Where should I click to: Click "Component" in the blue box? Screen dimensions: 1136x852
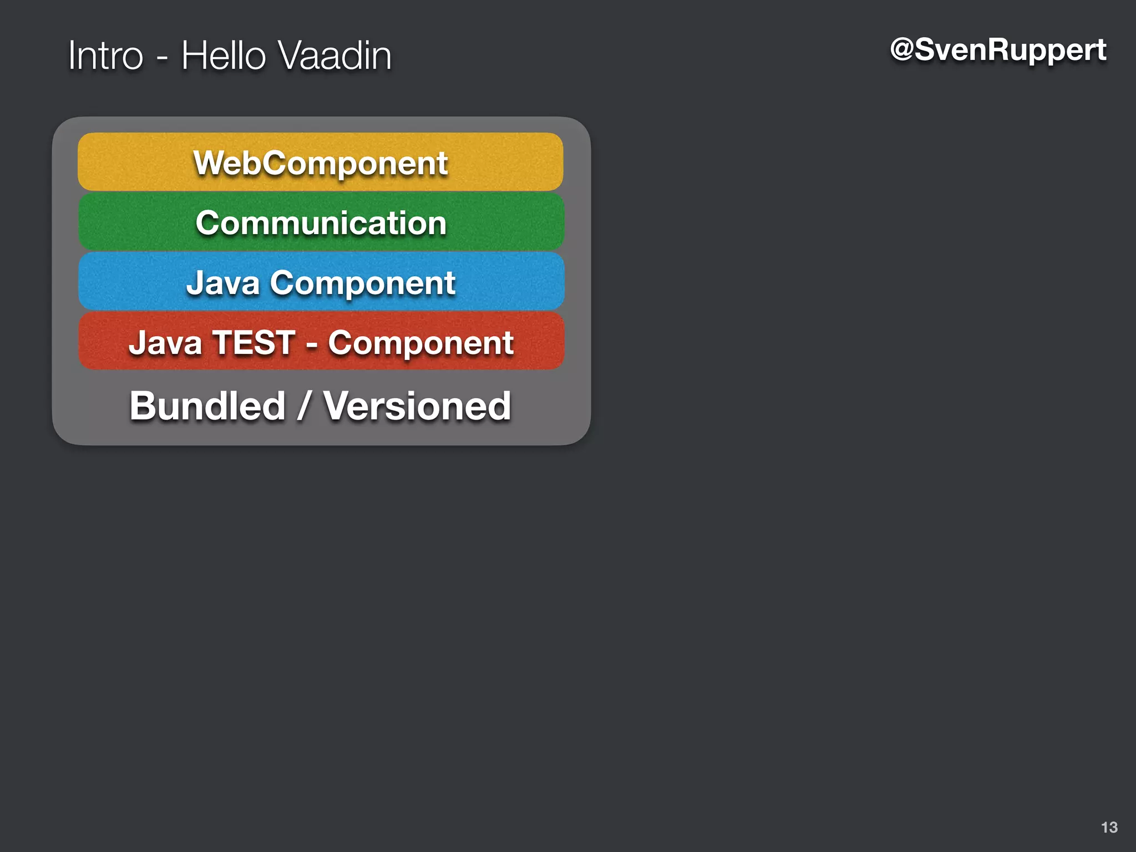[x=363, y=283]
